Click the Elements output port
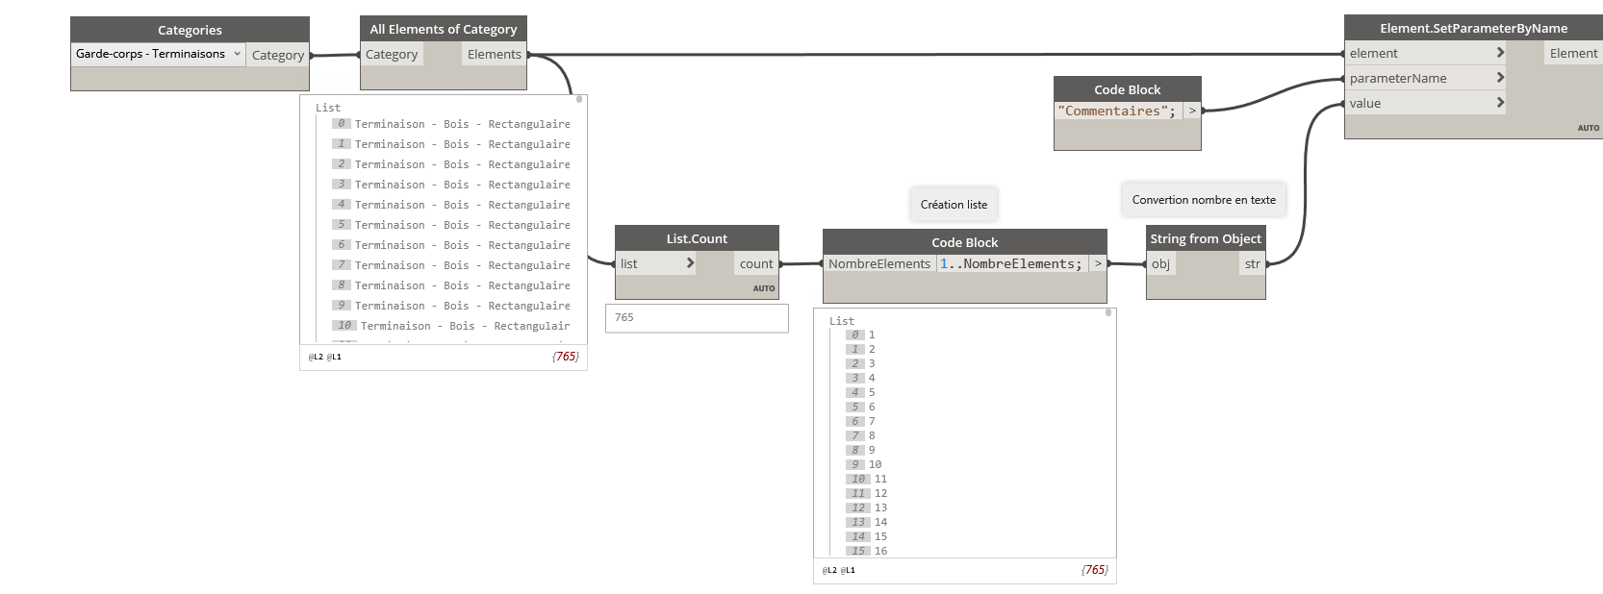This screenshot has width=1603, height=594. (494, 55)
